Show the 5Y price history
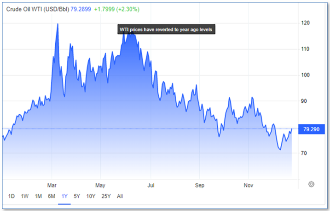The height and width of the screenshot is (211, 330). coord(77,196)
